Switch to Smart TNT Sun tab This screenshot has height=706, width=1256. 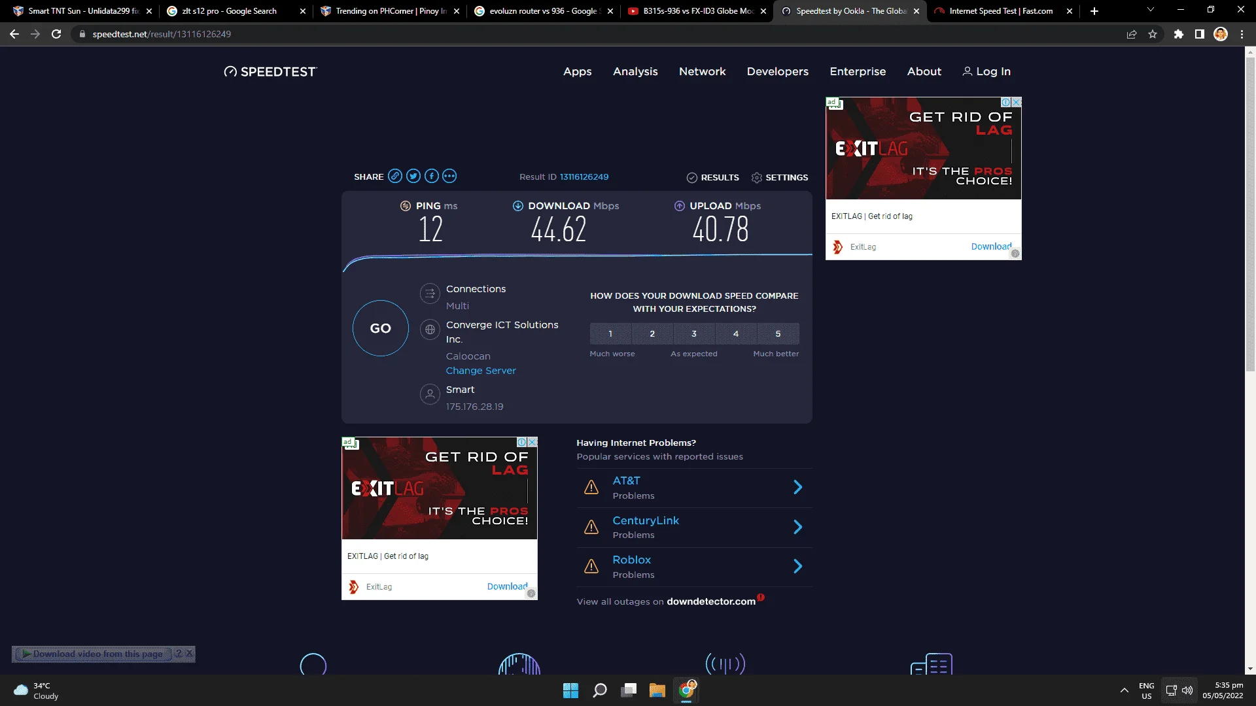82,11
